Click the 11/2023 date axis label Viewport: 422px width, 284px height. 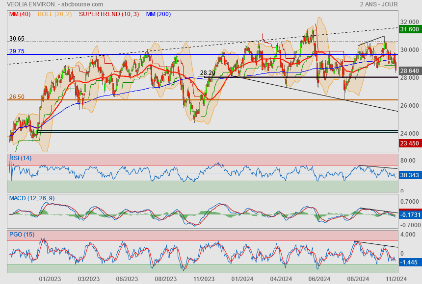tap(204, 279)
